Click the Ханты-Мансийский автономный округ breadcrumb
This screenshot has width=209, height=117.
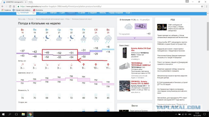[53, 19]
